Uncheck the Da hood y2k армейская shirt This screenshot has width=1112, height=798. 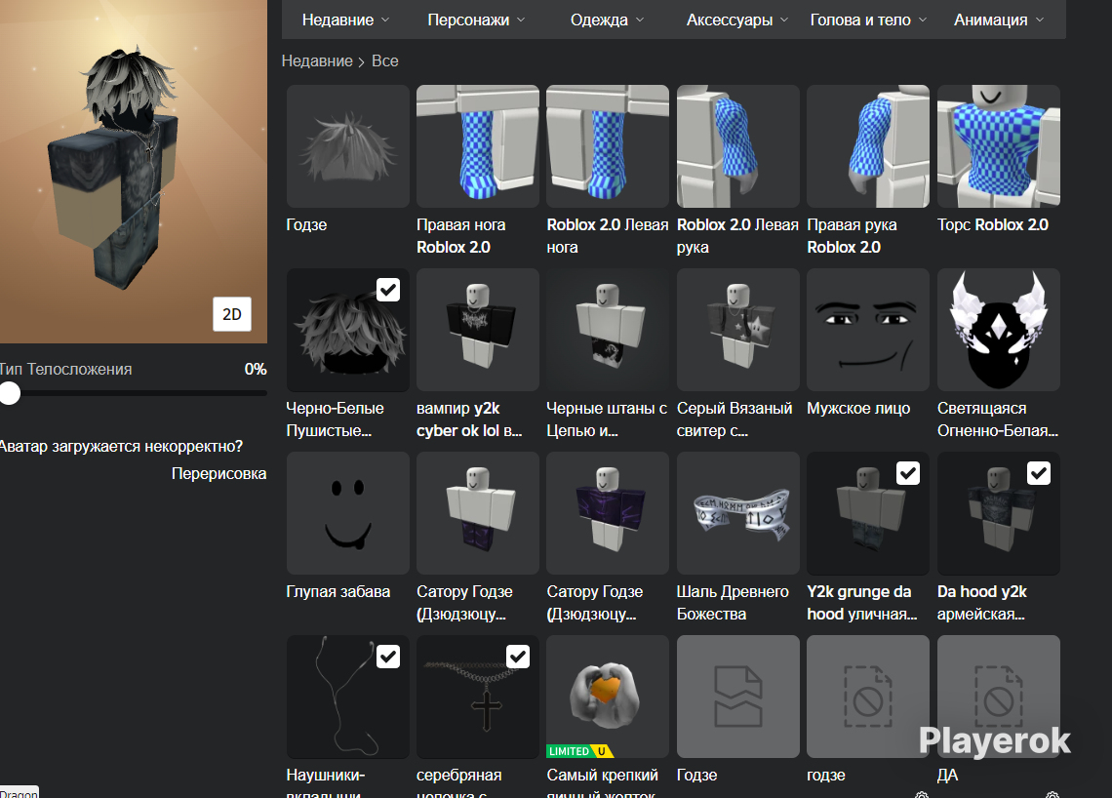point(1038,473)
